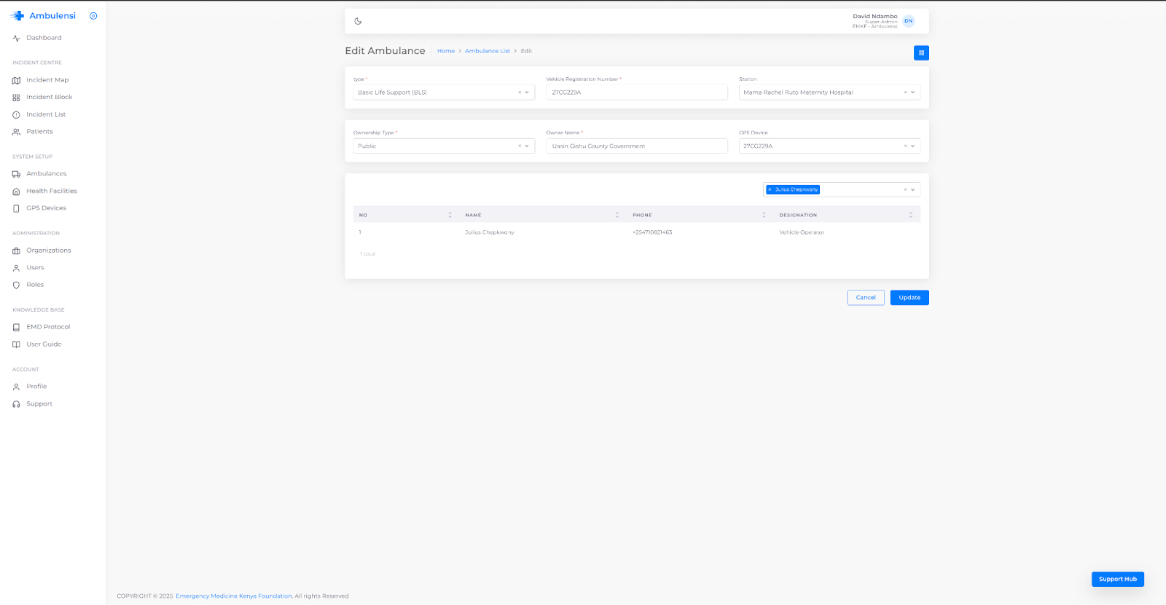Sort table by Name column
The image size is (1166, 605).
(617, 215)
